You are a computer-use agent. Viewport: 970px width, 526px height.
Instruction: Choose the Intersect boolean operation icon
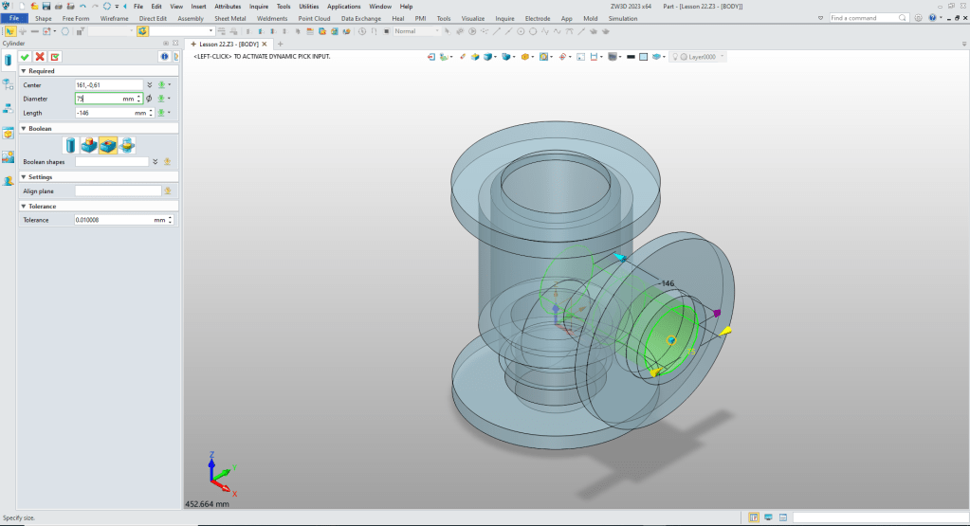point(127,145)
